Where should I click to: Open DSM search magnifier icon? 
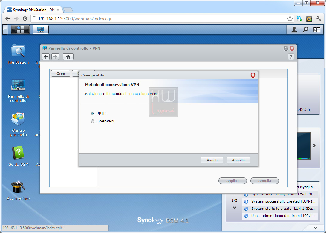[305, 30]
